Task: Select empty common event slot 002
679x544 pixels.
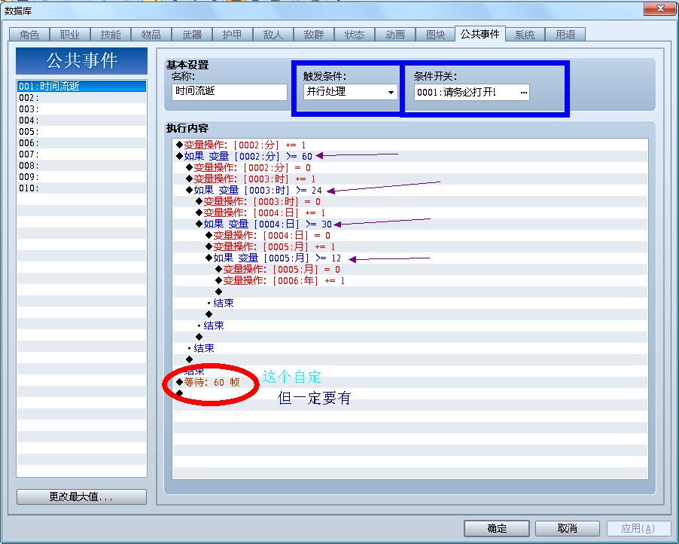Action: click(81, 97)
